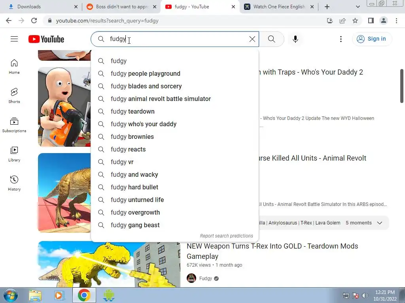Click the Android emulator taskbar icon
The height and width of the screenshot is (303, 405).
click(108, 295)
